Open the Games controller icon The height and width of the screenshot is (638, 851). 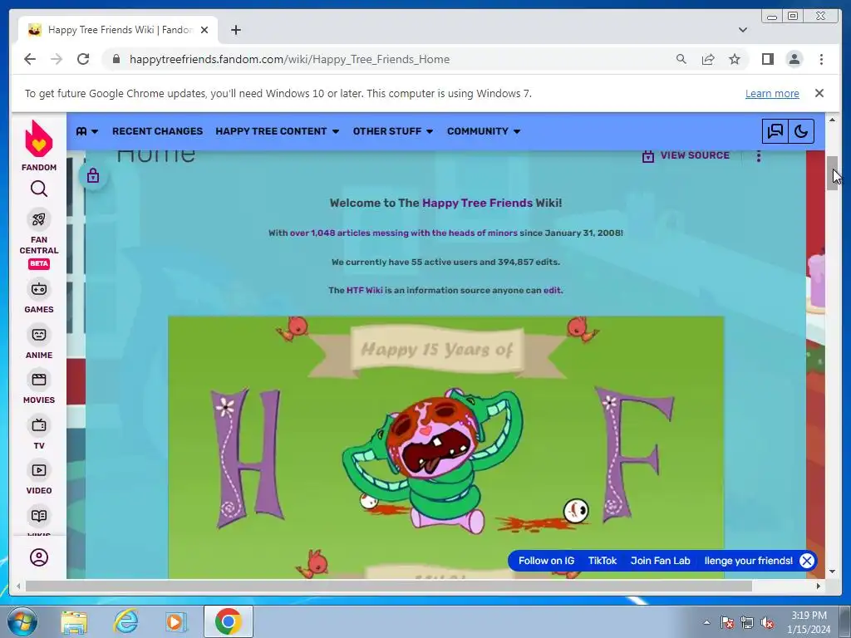[38, 289]
